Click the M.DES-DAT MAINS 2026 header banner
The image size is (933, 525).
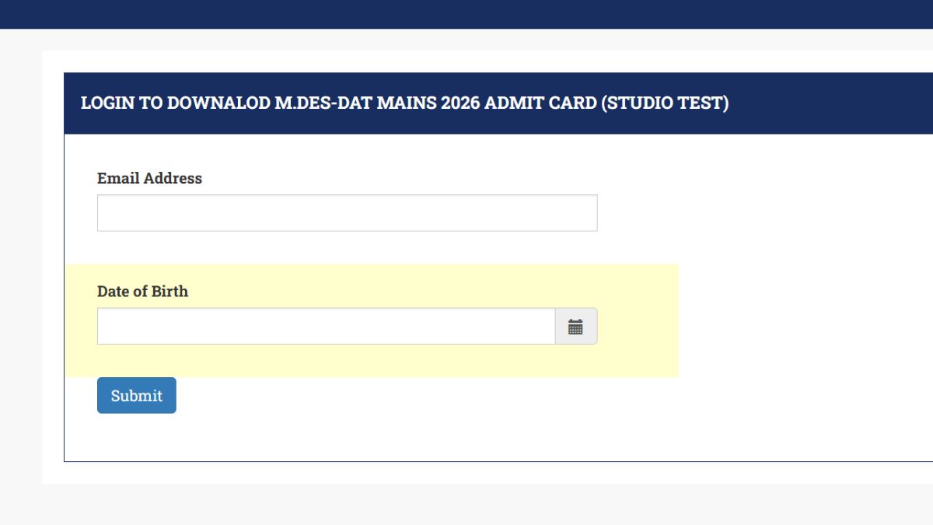[x=404, y=102]
